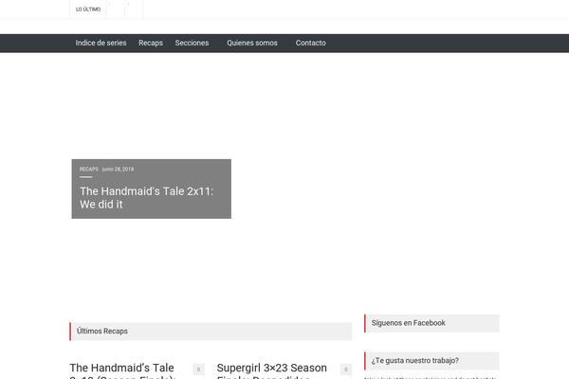Click the ¿Te gusta nuestro trabajo? widget header
Screen dimensions: 569x379
(431, 360)
